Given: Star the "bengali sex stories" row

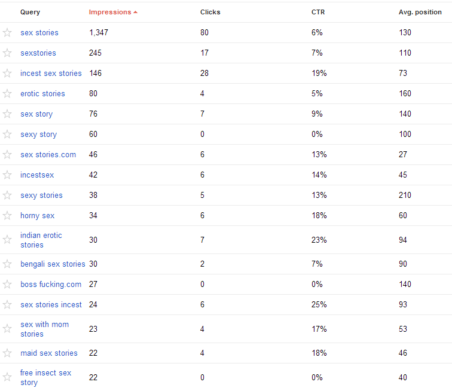Looking at the screenshot, I should click(7, 264).
